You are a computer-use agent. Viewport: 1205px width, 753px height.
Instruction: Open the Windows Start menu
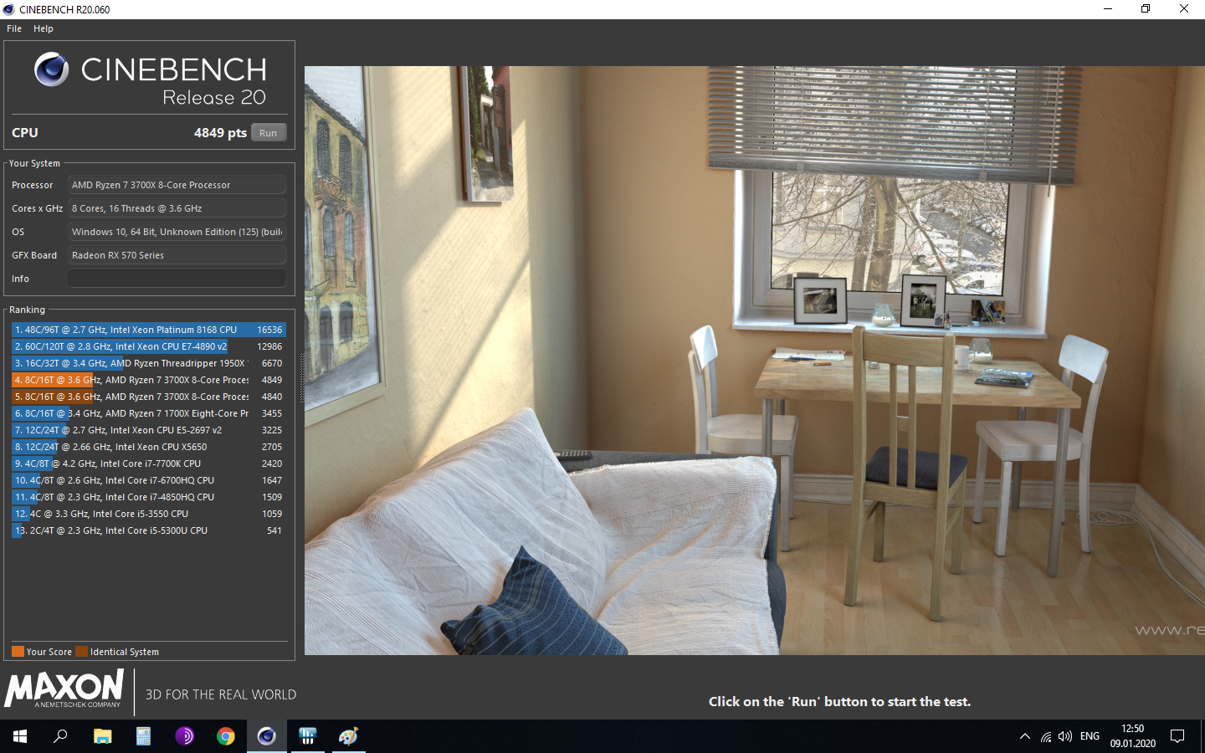20,736
